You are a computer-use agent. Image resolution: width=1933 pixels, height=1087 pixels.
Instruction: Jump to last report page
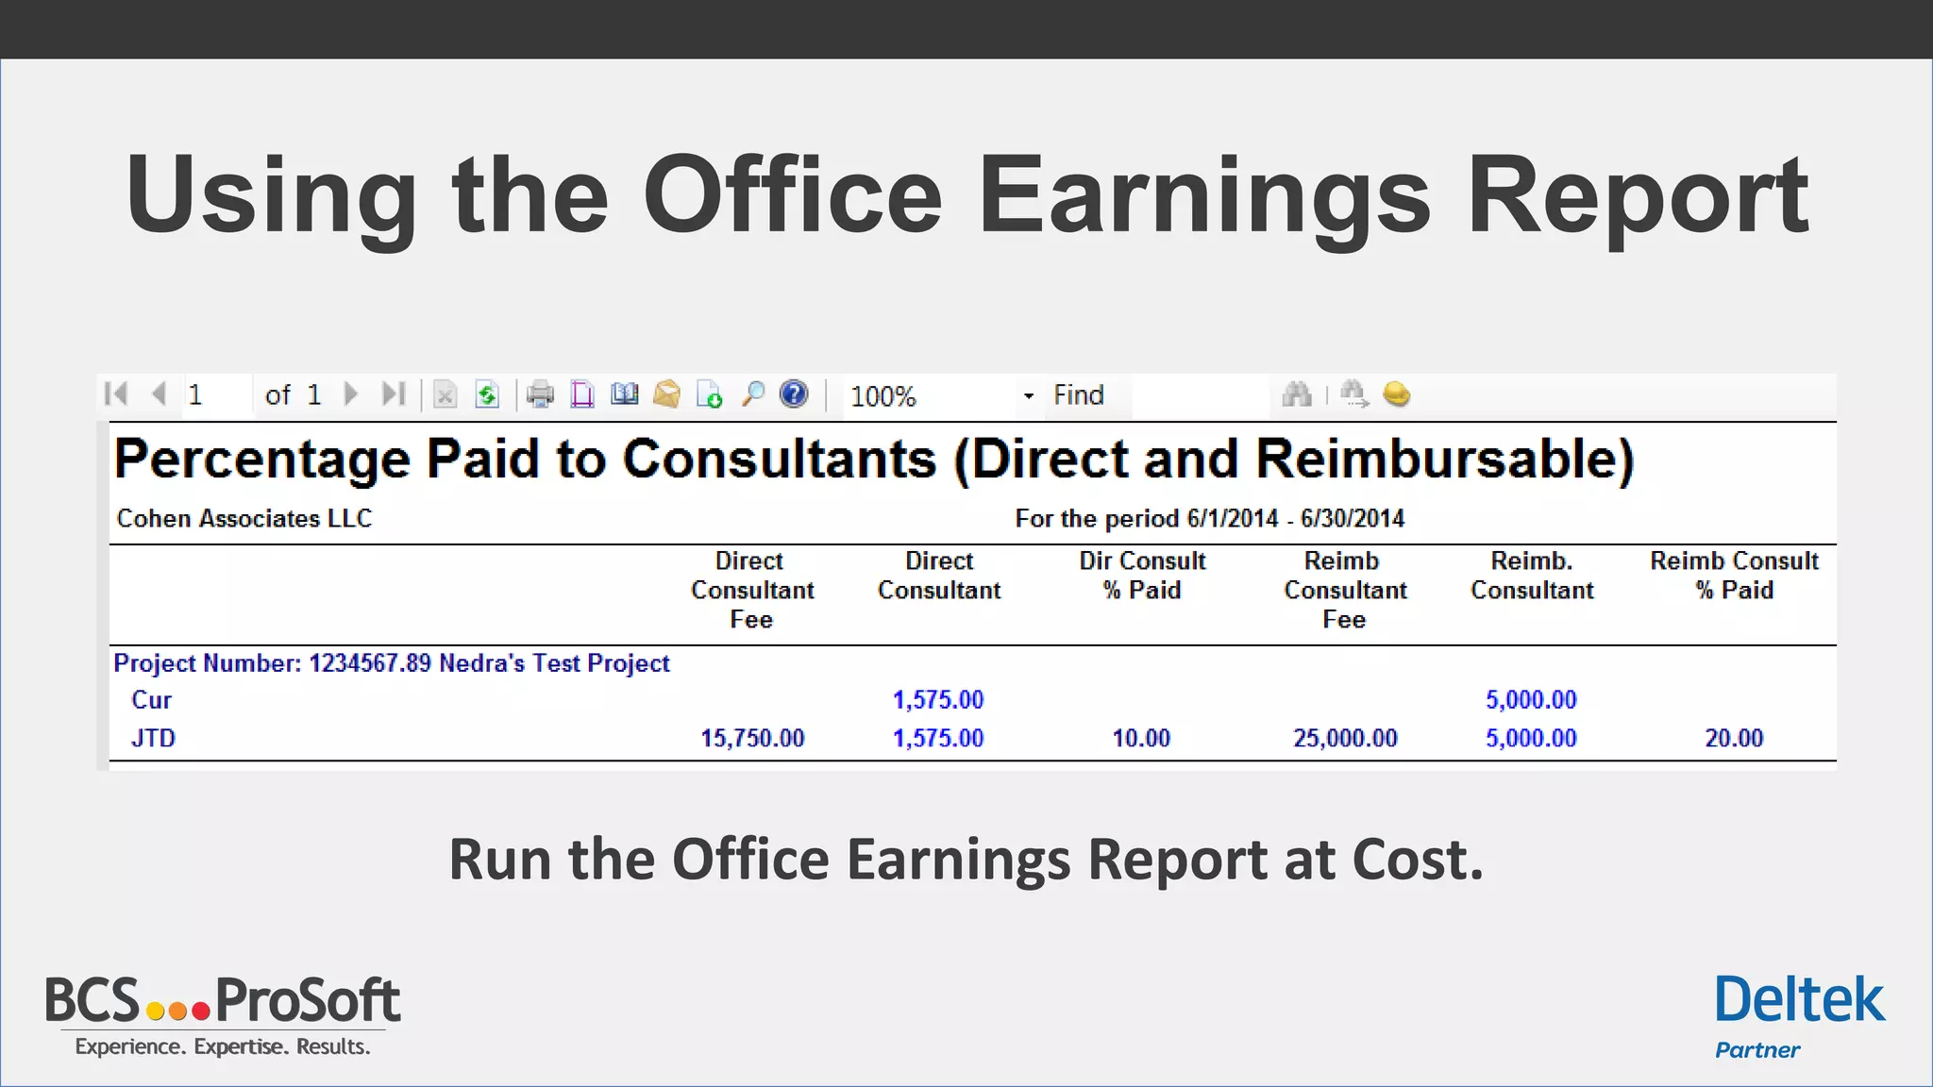coord(394,393)
